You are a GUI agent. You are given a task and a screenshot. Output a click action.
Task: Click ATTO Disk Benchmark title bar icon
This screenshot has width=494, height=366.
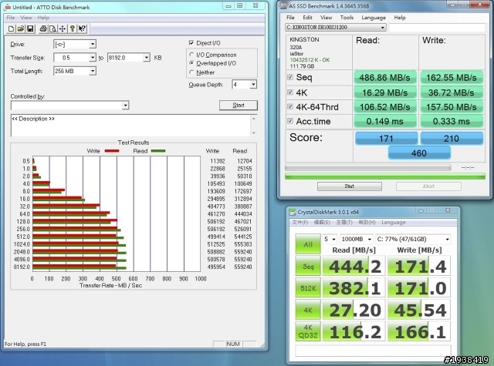click(x=8, y=7)
